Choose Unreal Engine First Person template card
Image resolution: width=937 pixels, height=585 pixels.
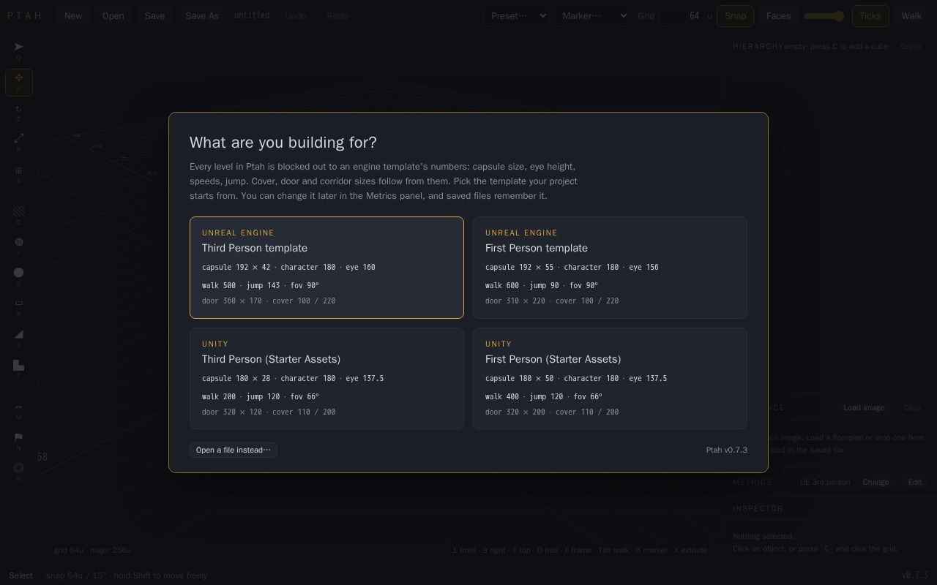click(610, 268)
